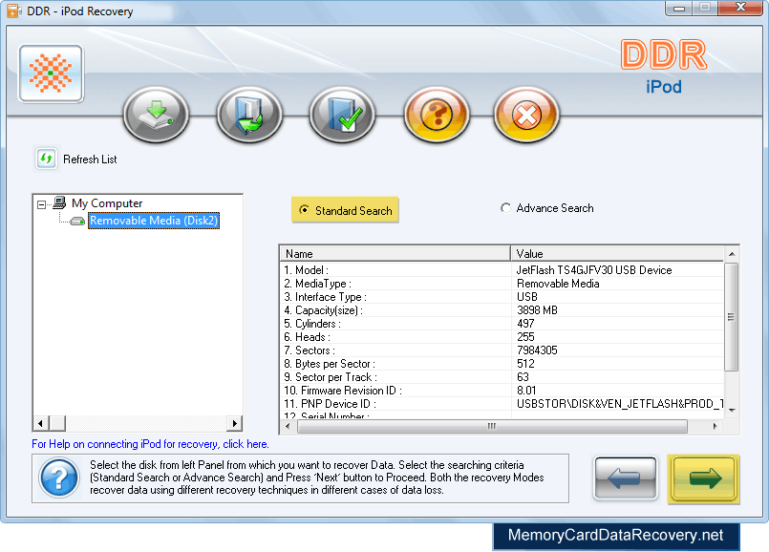Click the '512' value cell

pyautogui.click(x=525, y=364)
